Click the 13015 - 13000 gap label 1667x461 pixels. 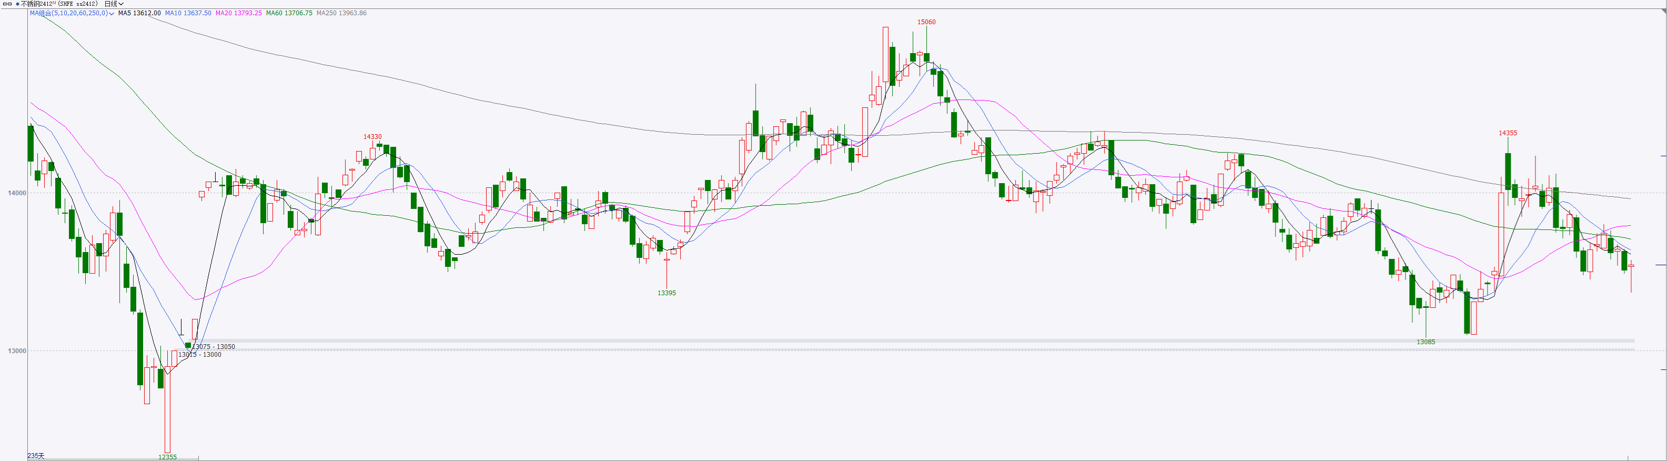click(x=200, y=355)
